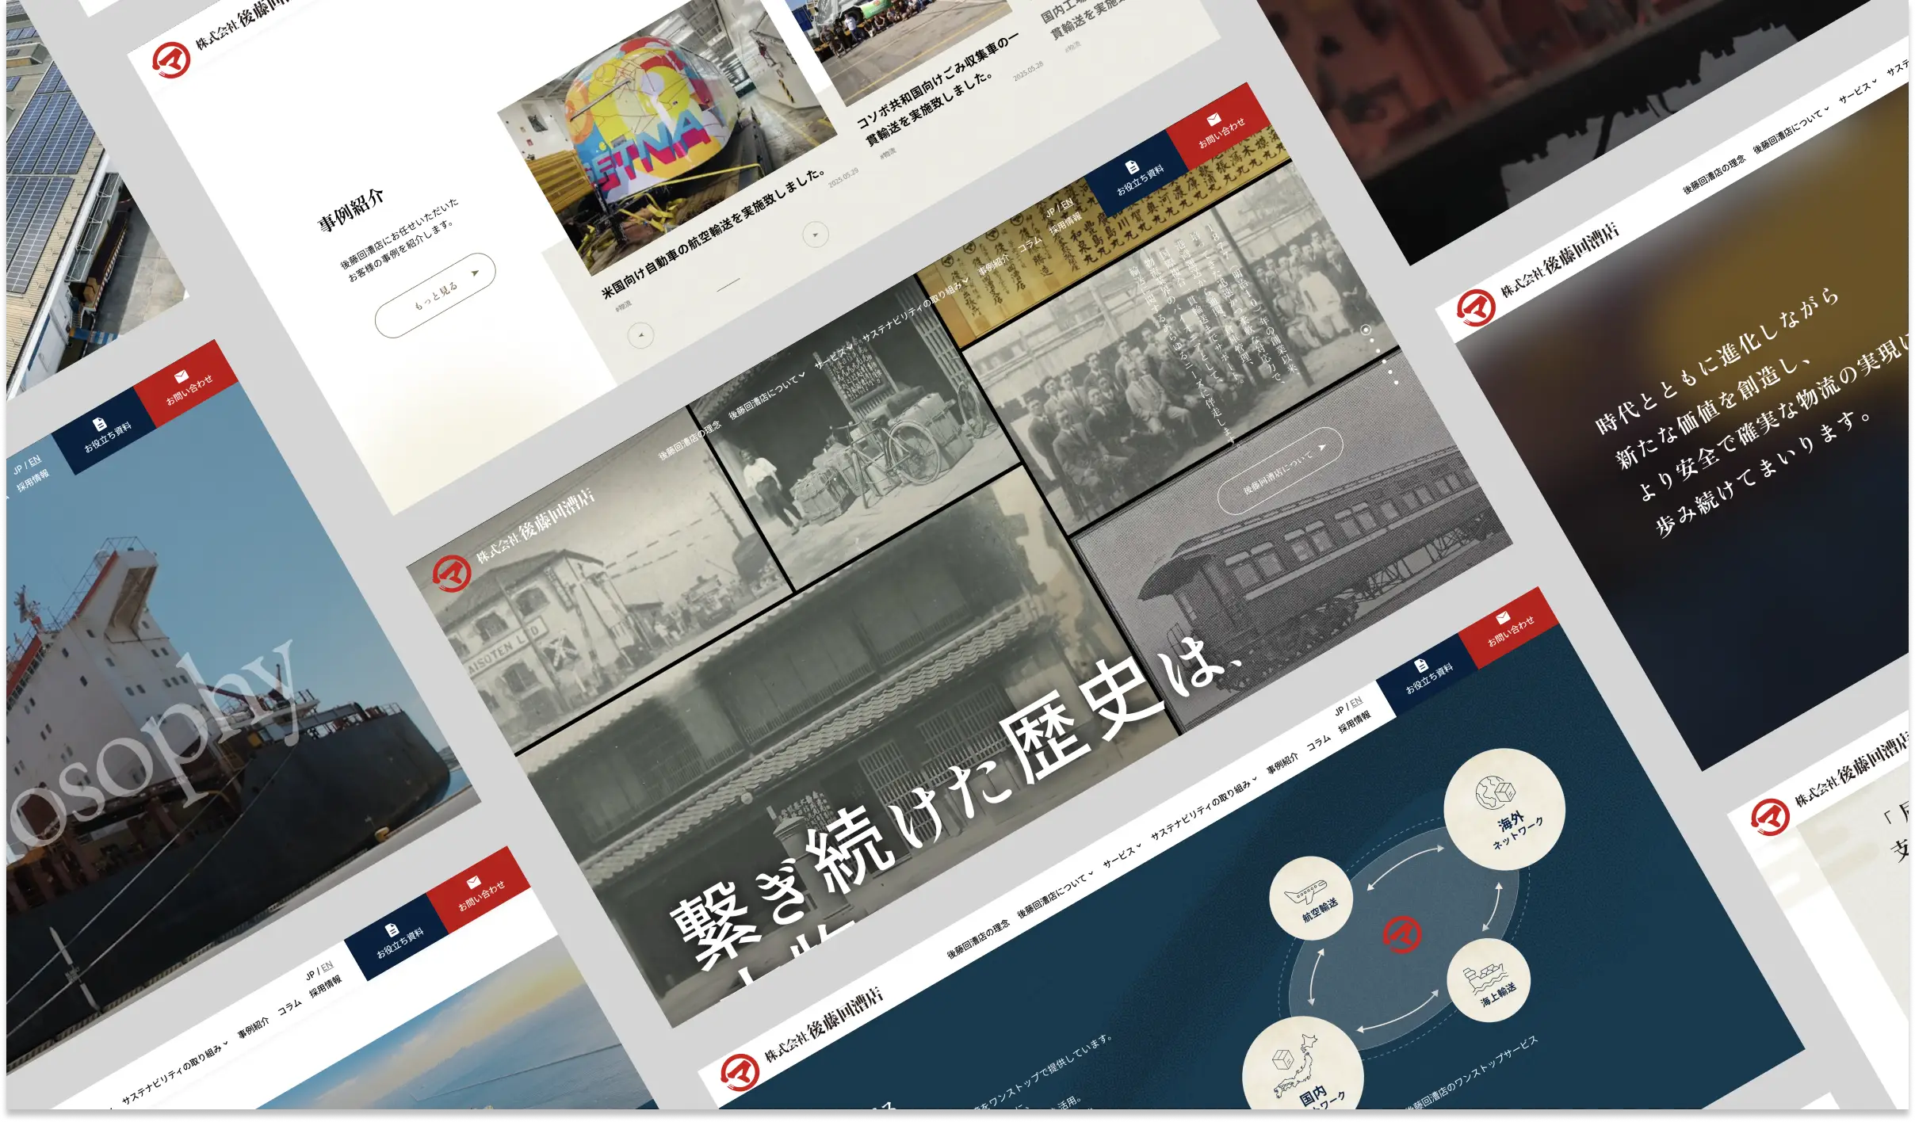Switch to EN on the navy service page

coord(1356,702)
